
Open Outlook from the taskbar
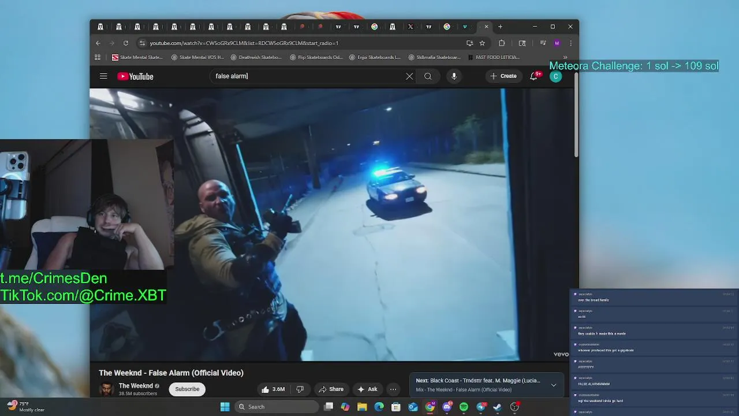(413, 407)
